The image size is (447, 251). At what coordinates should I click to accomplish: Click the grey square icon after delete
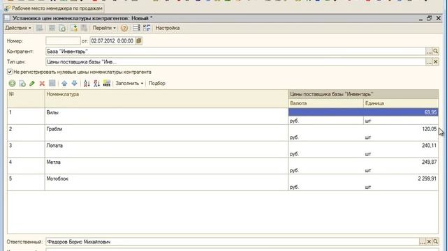[52, 84]
